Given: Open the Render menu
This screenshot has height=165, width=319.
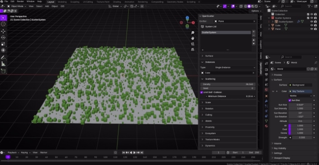Looking at the screenshot, I should [20, 1].
